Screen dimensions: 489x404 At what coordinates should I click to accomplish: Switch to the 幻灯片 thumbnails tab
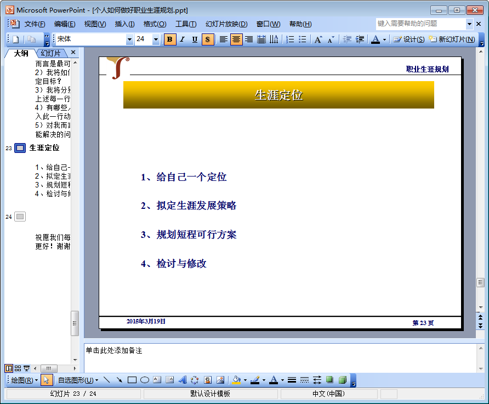pyautogui.click(x=50, y=53)
